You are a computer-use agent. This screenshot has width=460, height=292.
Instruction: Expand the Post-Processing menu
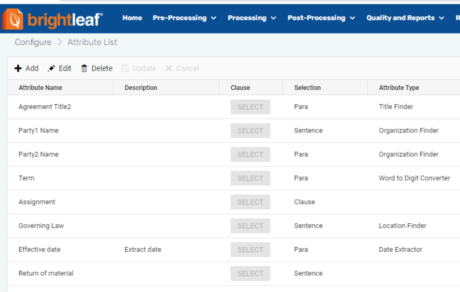point(321,18)
